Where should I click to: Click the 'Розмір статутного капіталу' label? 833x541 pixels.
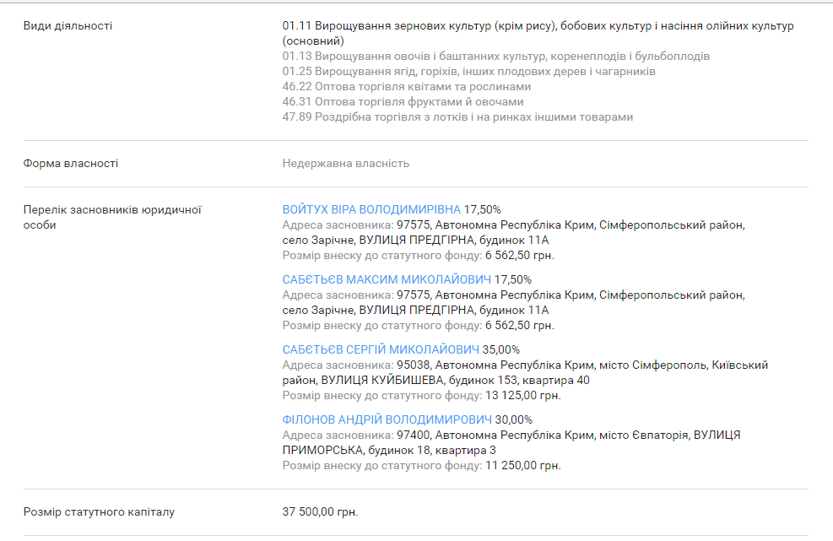click(x=99, y=512)
